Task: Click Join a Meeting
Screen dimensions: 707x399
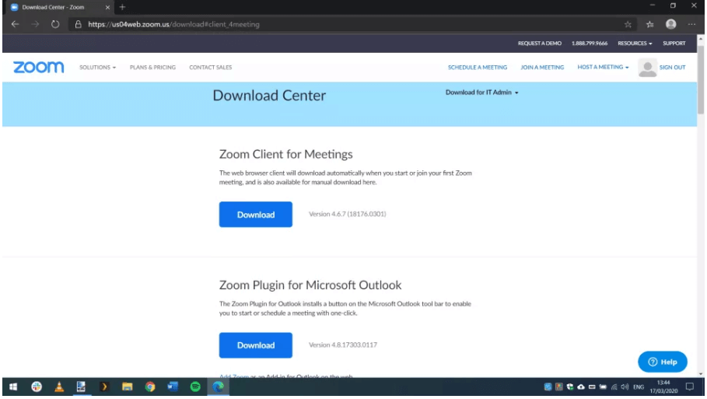Action: pyautogui.click(x=542, y=67)
